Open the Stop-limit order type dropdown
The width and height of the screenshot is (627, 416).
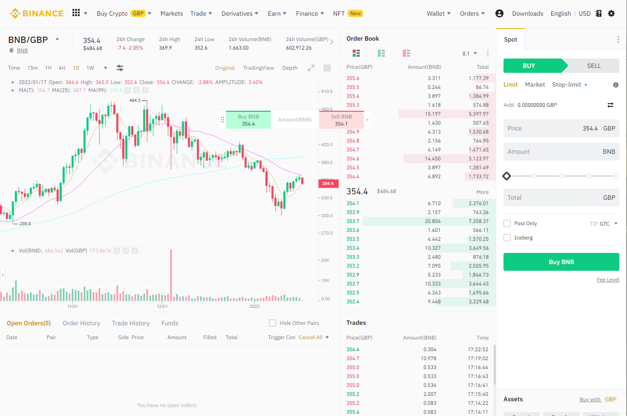tap(569, 84)
